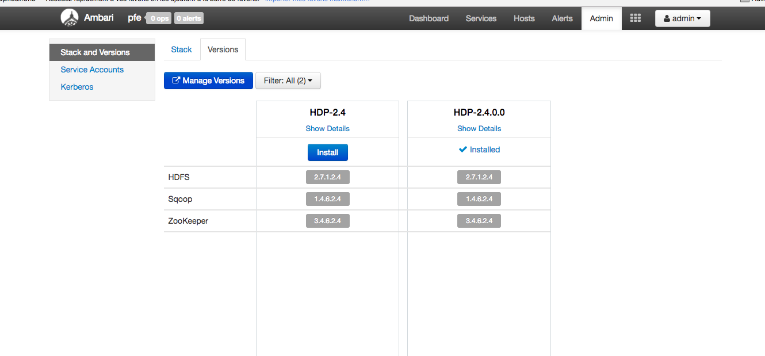
Task: Click HDFS version badge under HDP-2.4
Action: [327, 177]
